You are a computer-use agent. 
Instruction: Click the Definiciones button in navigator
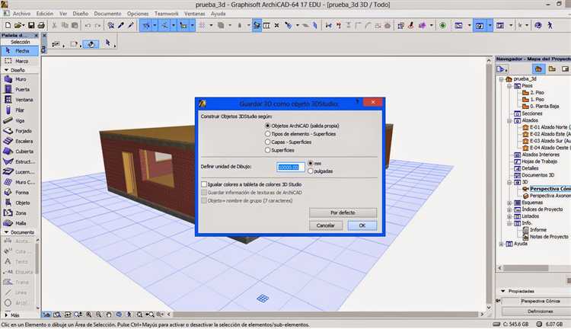(540, 311)
